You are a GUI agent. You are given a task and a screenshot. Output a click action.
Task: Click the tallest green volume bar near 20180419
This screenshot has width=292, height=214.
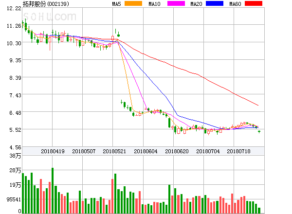pyautogui.click(x=53, y=190)
